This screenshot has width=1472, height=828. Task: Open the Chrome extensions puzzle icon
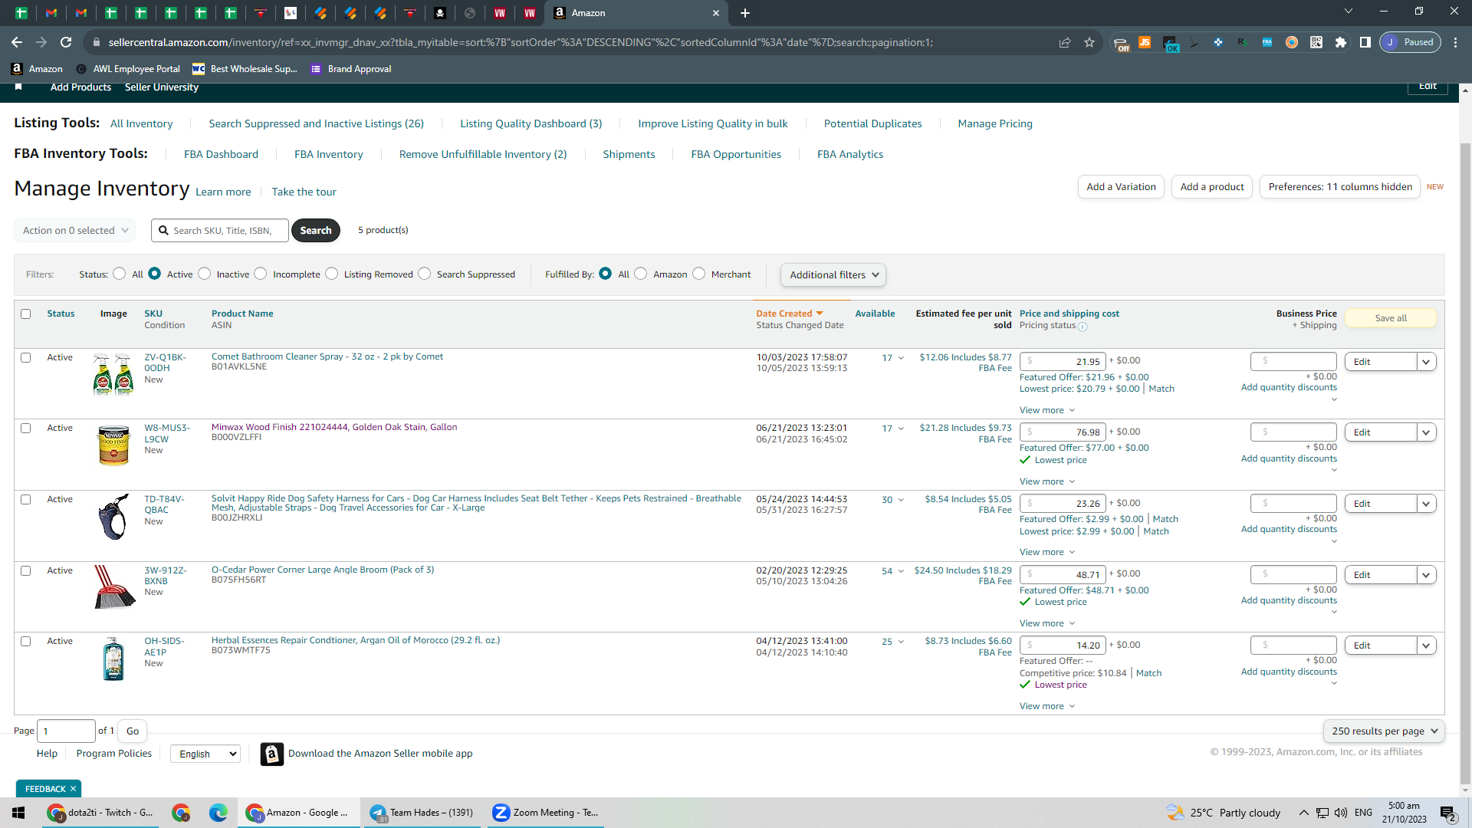coord(1341,42)
